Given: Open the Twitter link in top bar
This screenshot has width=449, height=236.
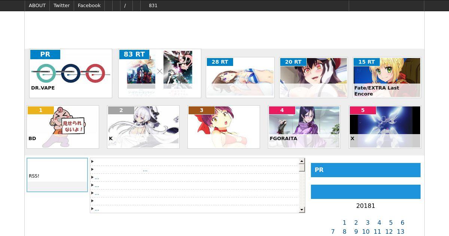Looking at the screenshot, I should (x=62, y=5).
